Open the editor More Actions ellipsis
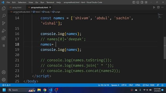The width and height of the screenshot is (166, 93). click(x=162, y=7)
